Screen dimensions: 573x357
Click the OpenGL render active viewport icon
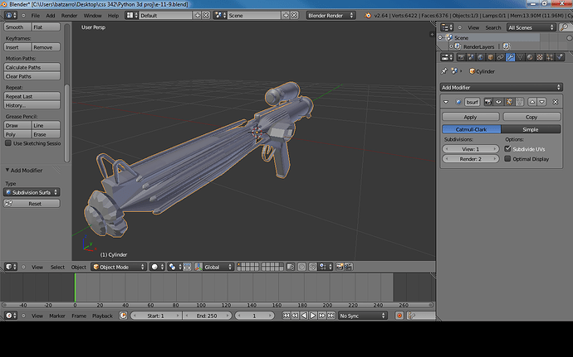click(x=340, y=267)
